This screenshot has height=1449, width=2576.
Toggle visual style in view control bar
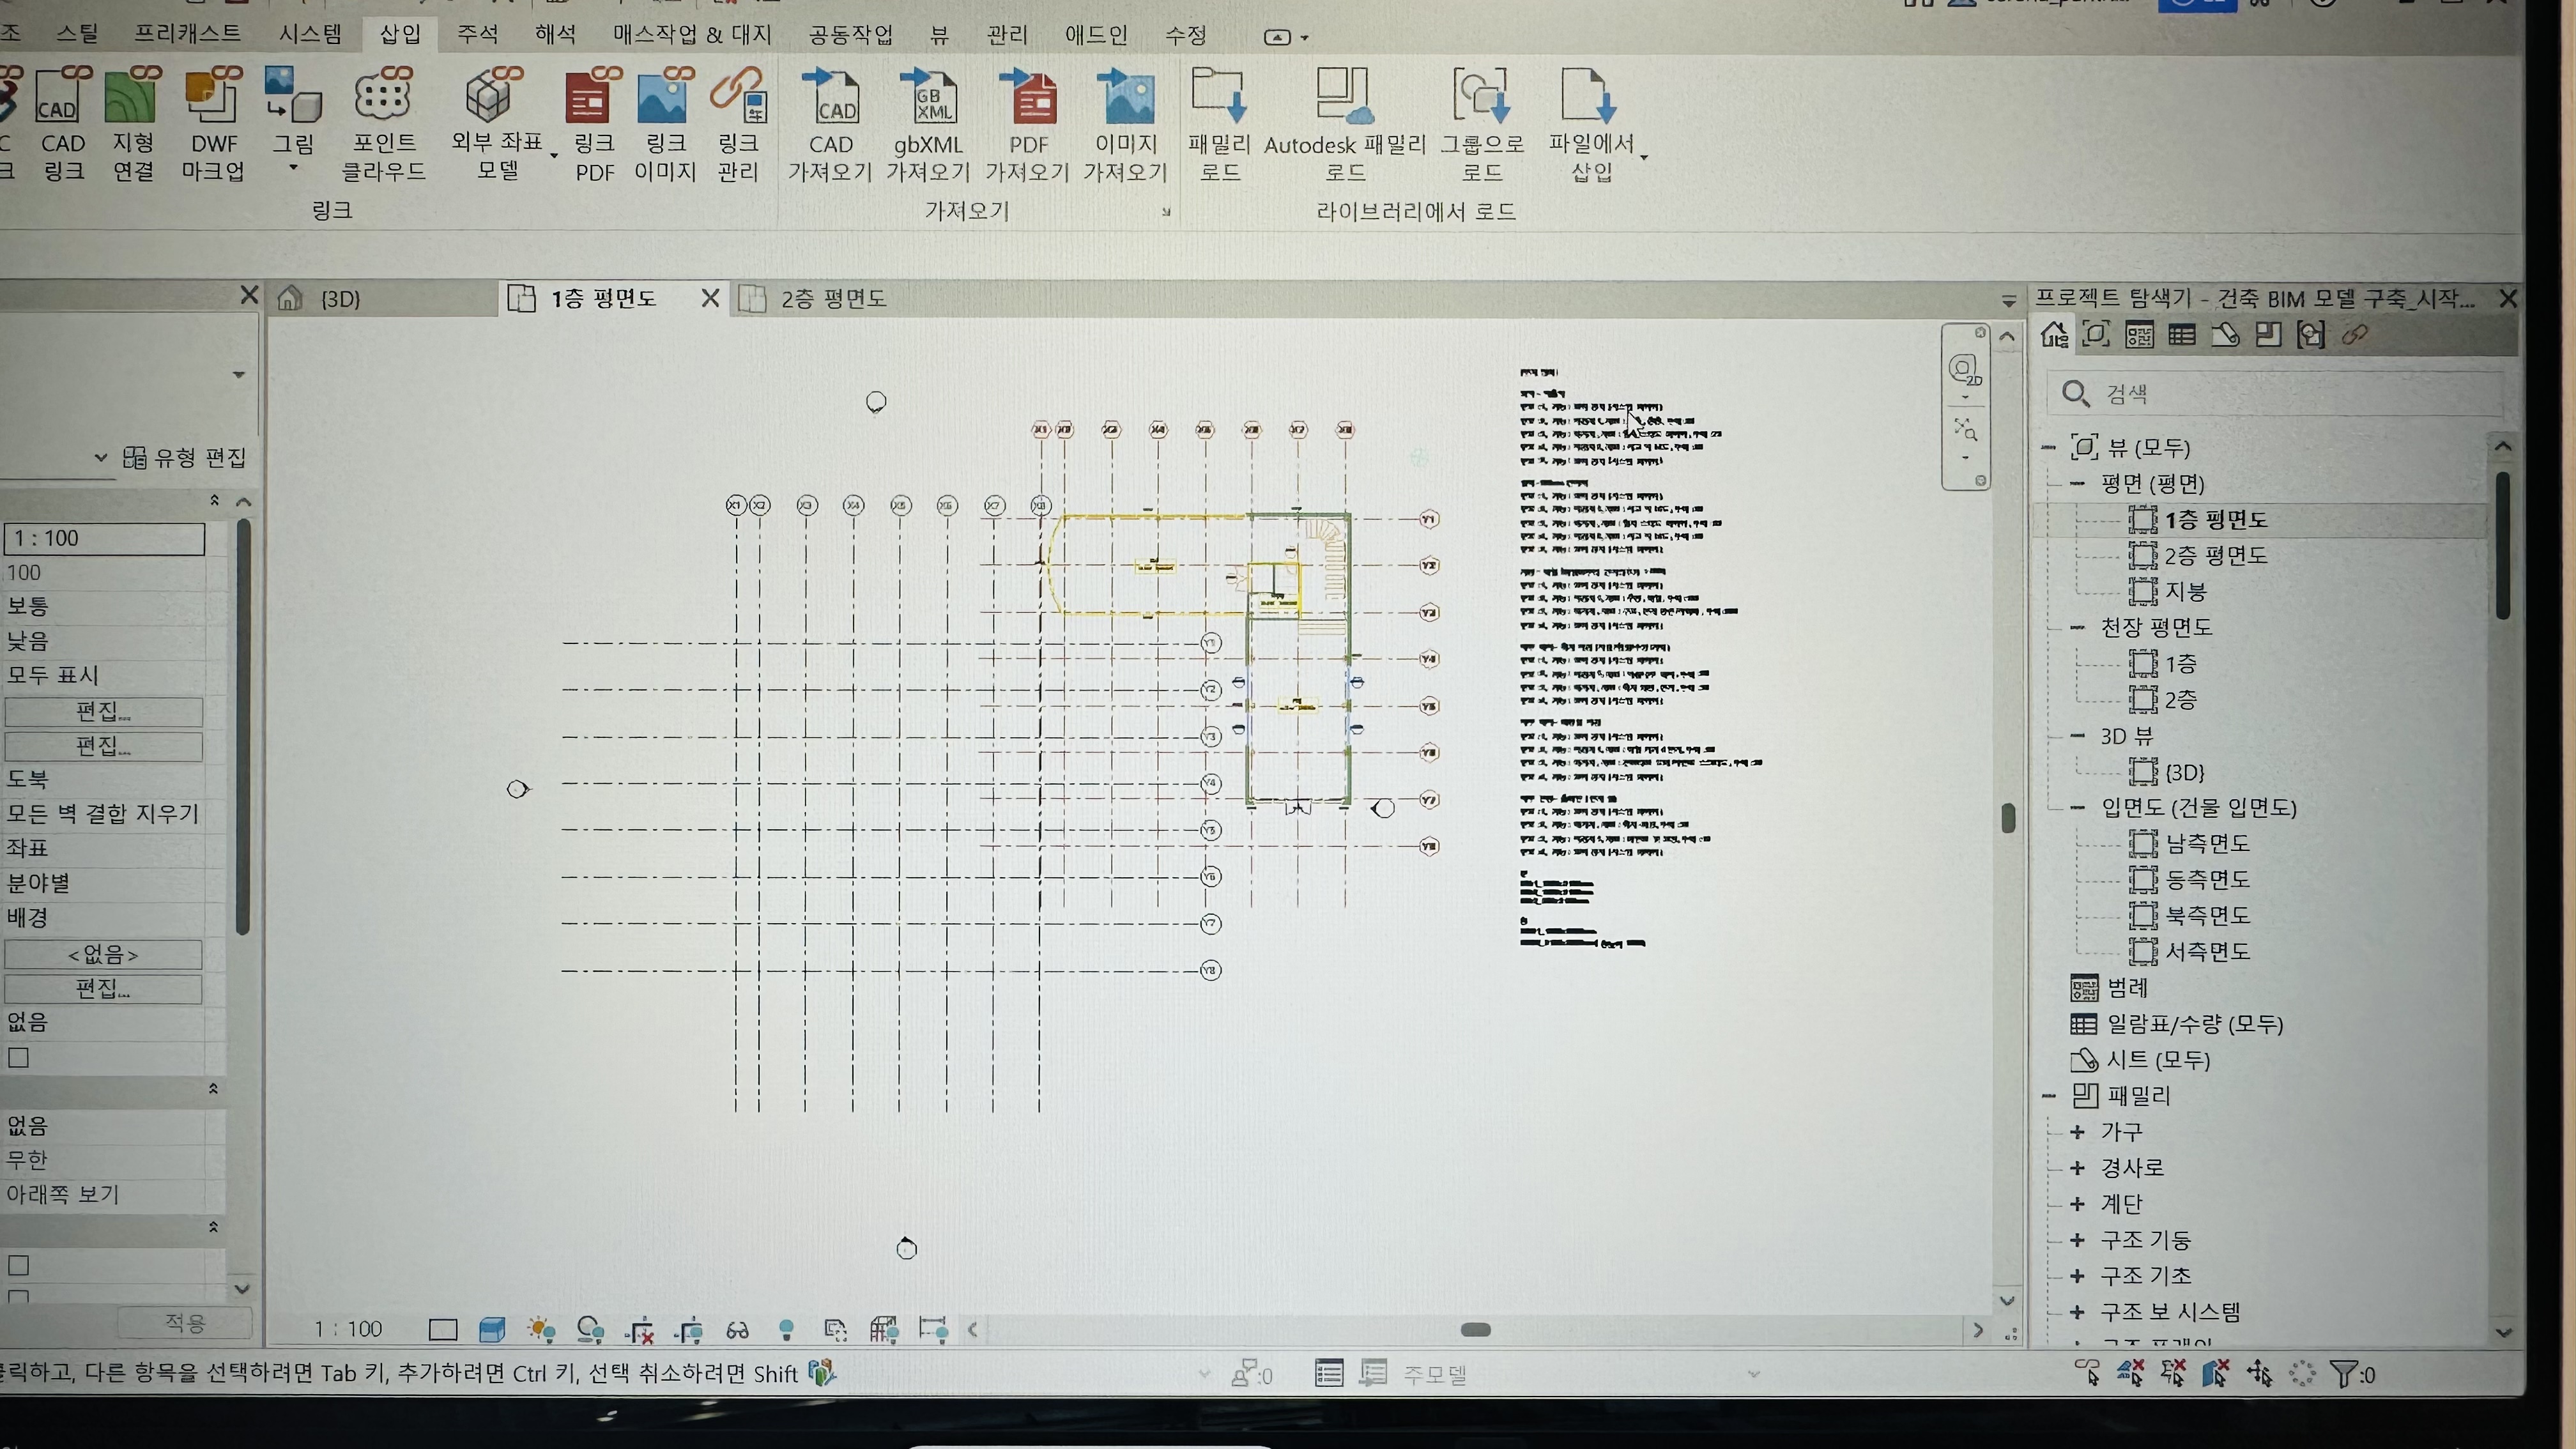click(492, 1329)
